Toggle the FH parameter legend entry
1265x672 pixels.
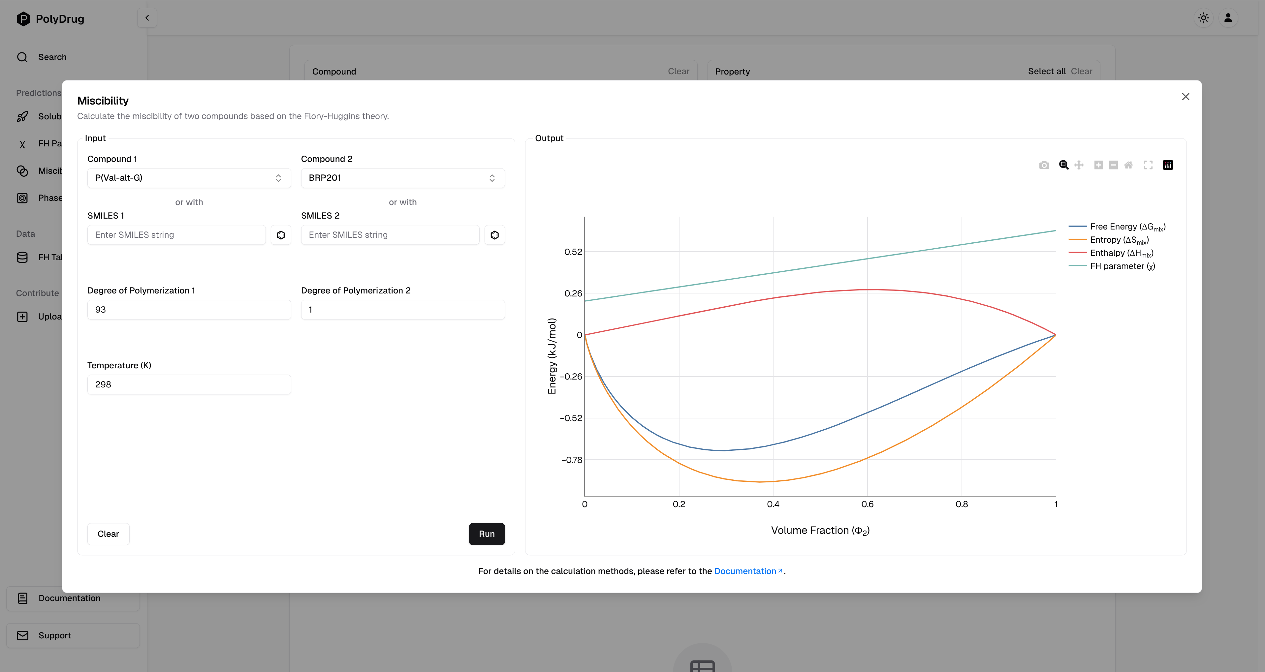[1122, 266]
